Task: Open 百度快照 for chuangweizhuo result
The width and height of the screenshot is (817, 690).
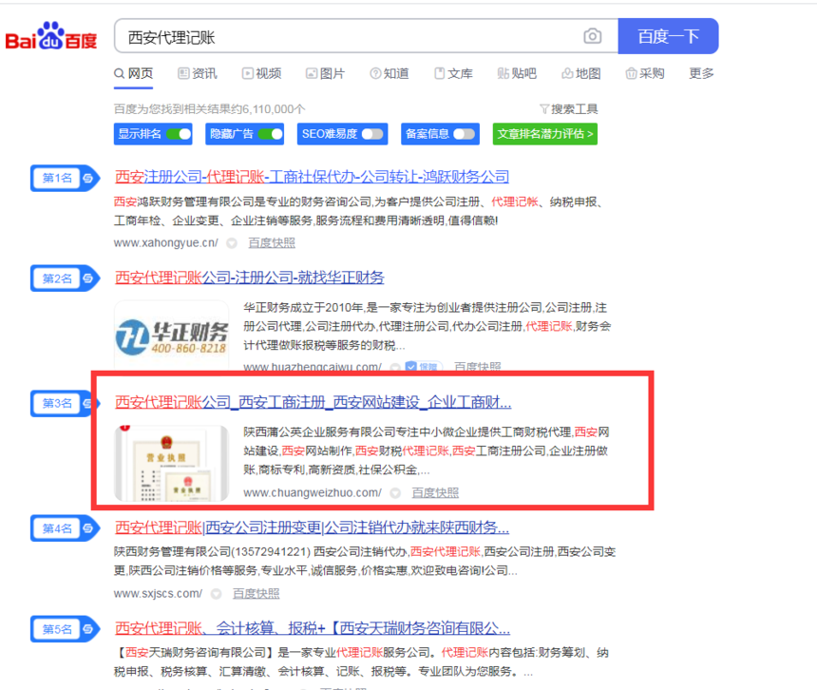Action: click(x=435, y=492)
